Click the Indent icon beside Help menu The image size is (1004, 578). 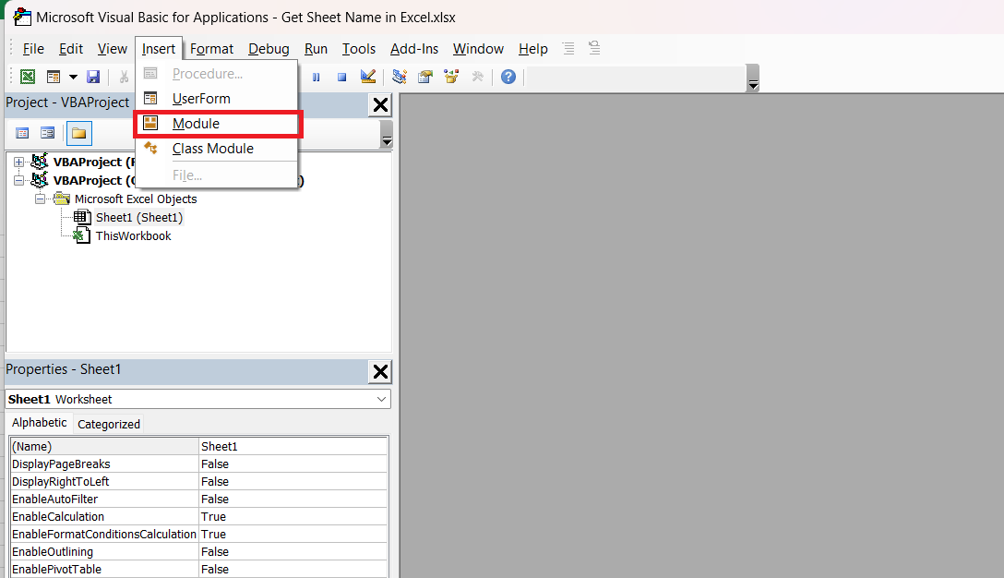click(x=568, y=48)
